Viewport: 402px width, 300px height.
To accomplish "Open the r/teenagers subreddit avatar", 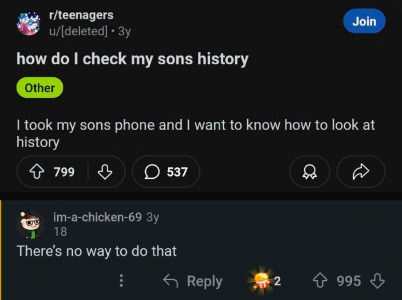I will [x=28, y=24].
